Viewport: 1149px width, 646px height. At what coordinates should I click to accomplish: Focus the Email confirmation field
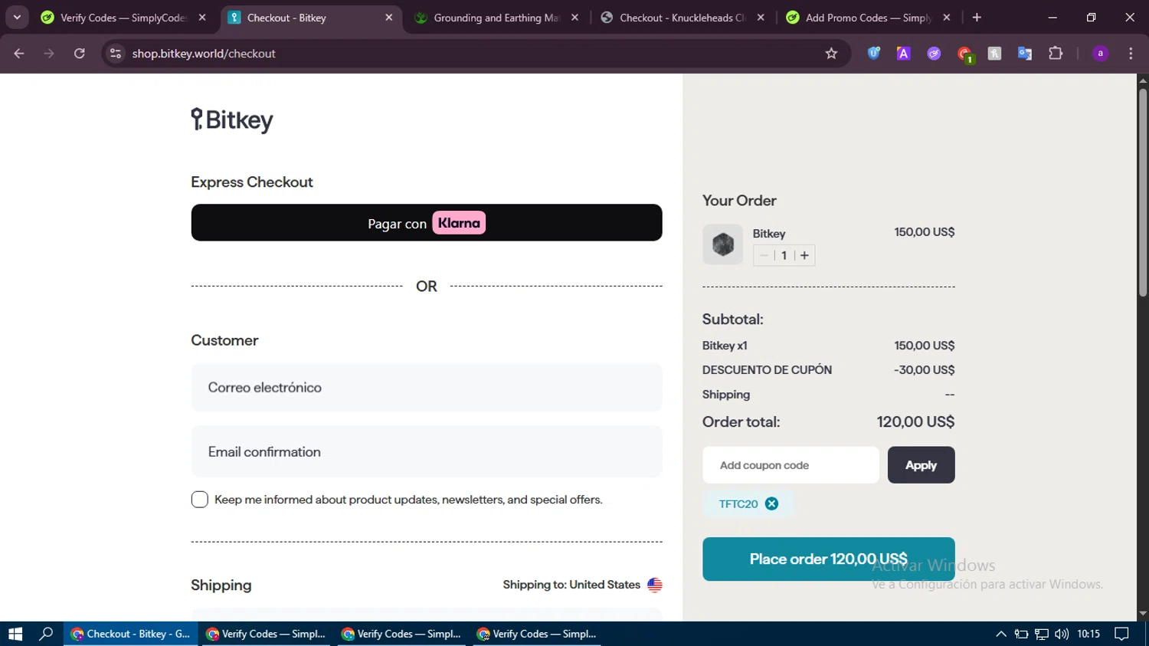pos(427,451)
